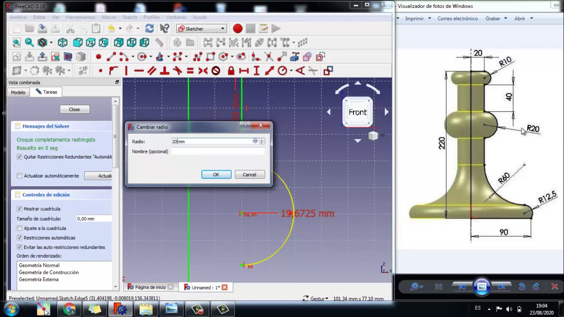Screen dimensions: 564x317
Task: Select the create arc tool
Action: [123, 57]
